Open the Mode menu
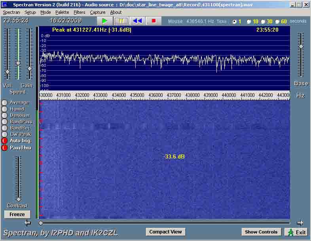311x241 pixels. tap(46, 12)
